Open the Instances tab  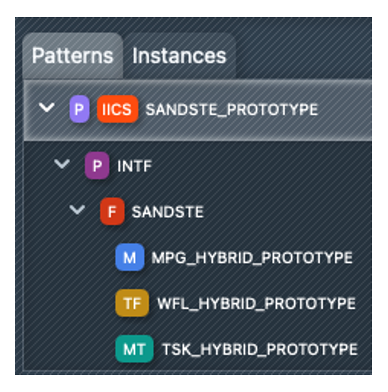[x=179, y=56]
